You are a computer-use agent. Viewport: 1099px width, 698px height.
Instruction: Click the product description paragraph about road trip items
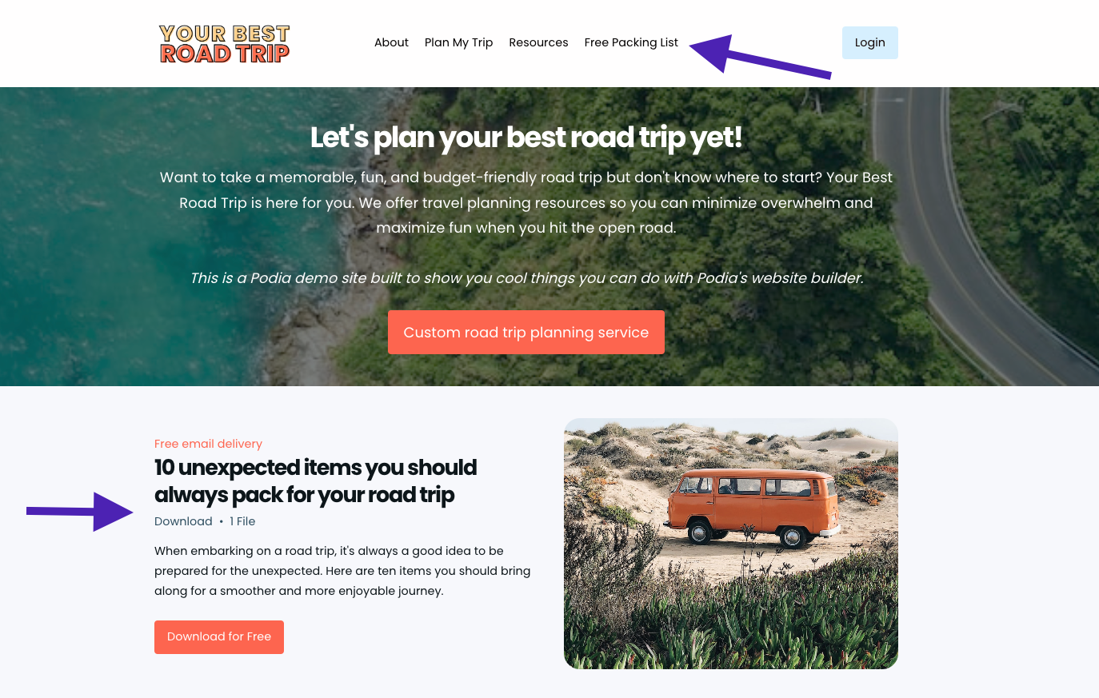point(342,571)
